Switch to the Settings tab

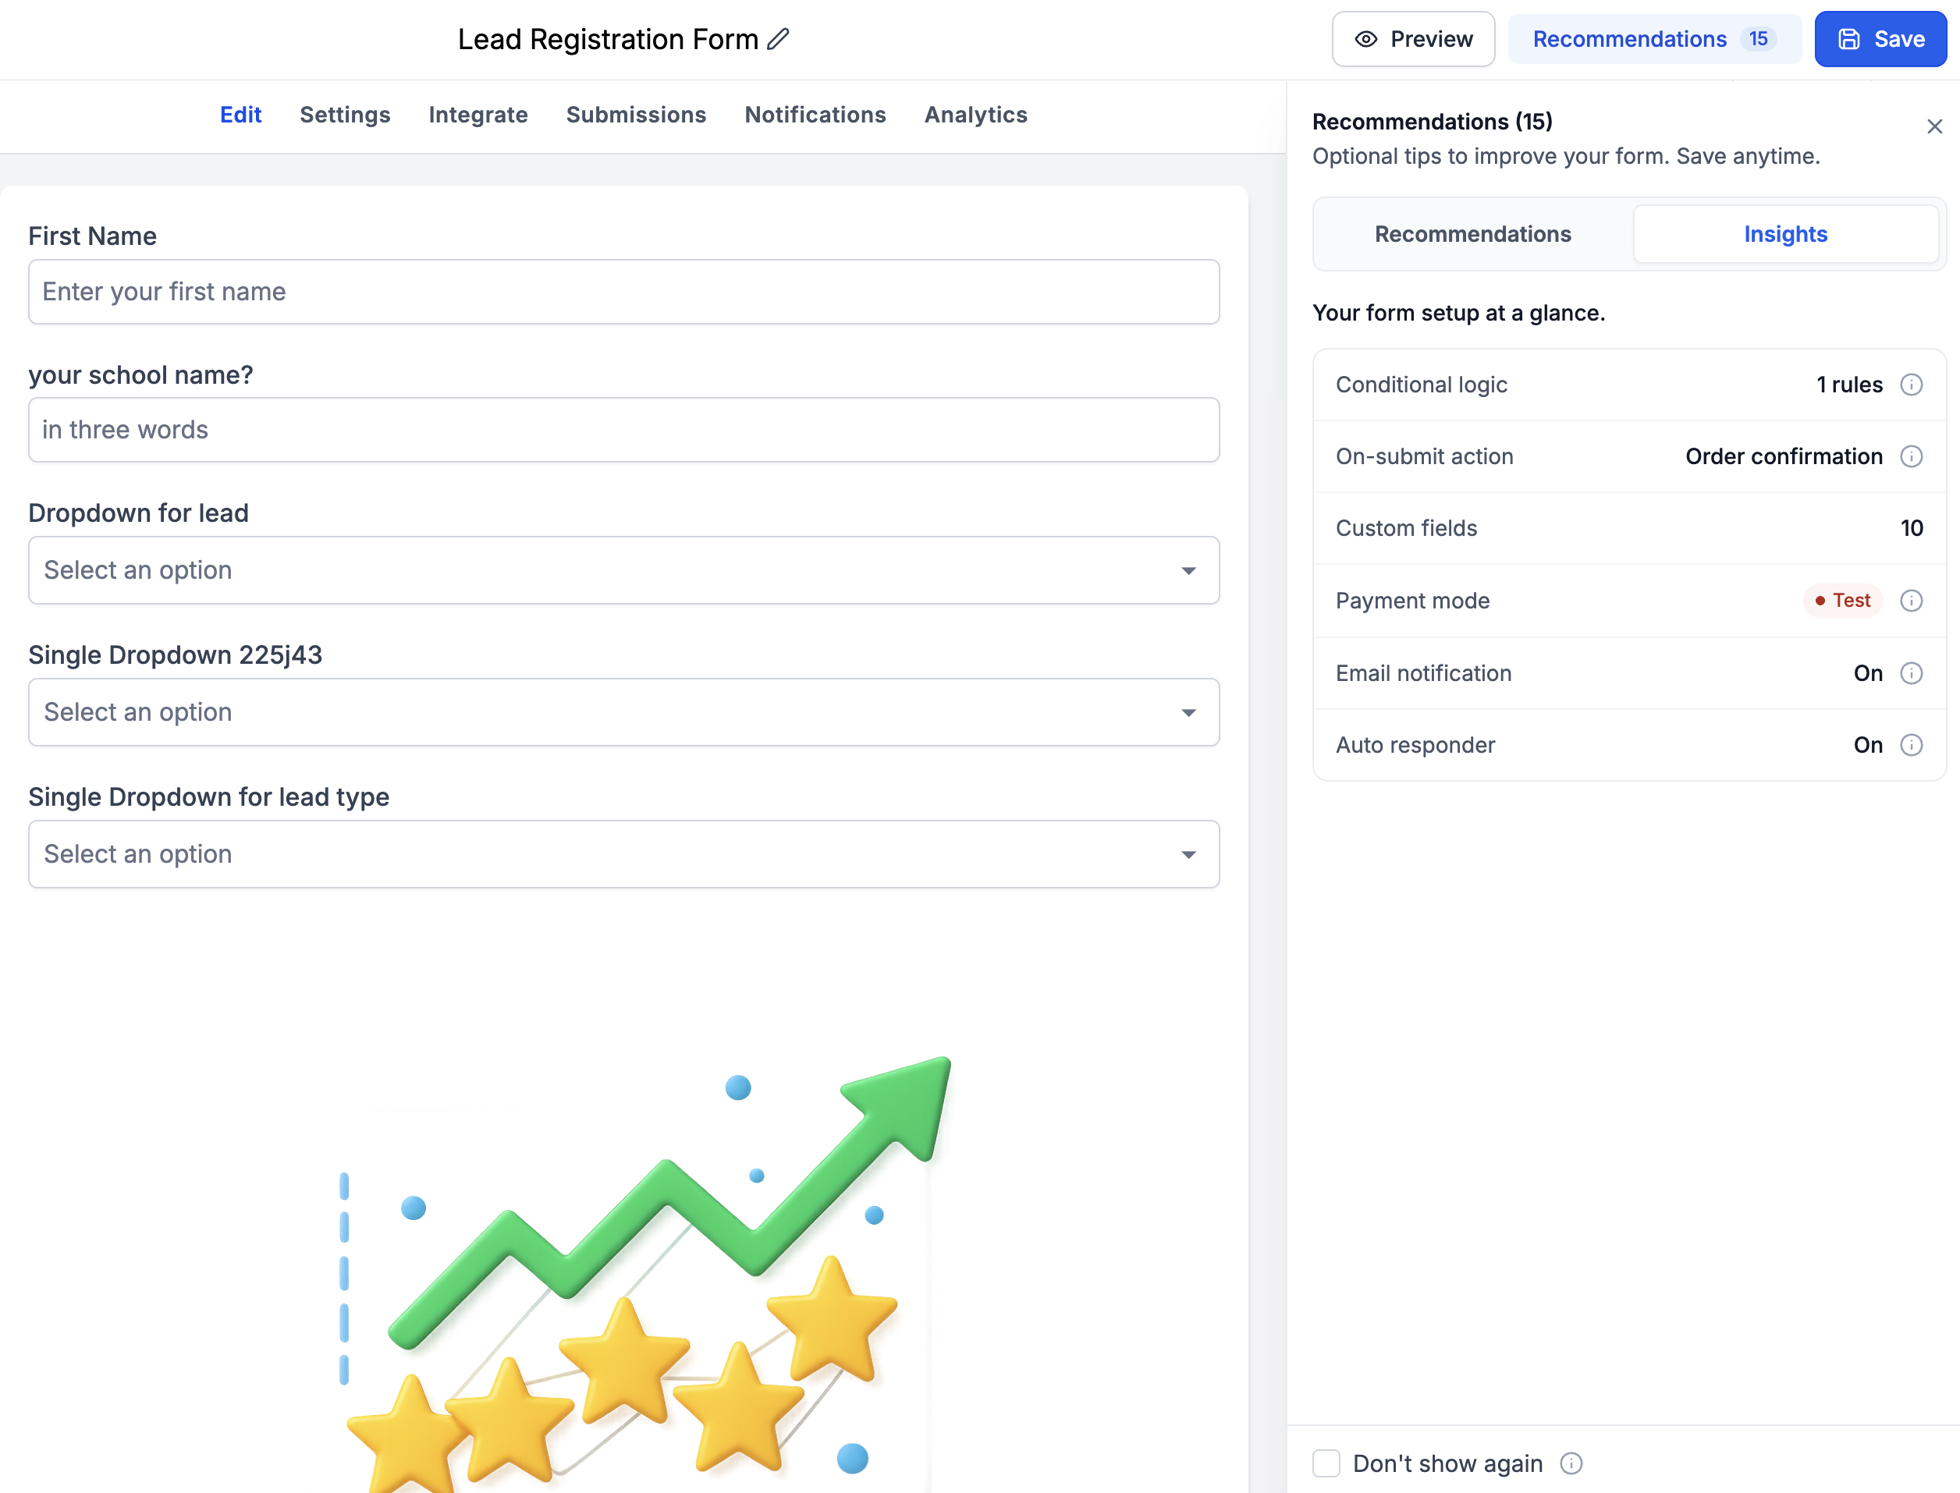345,115
